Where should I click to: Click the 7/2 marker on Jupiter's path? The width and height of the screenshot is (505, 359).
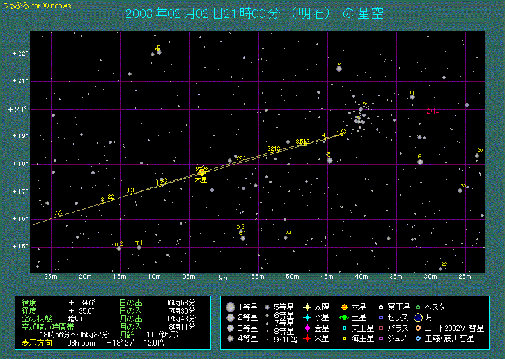point(59,213)
